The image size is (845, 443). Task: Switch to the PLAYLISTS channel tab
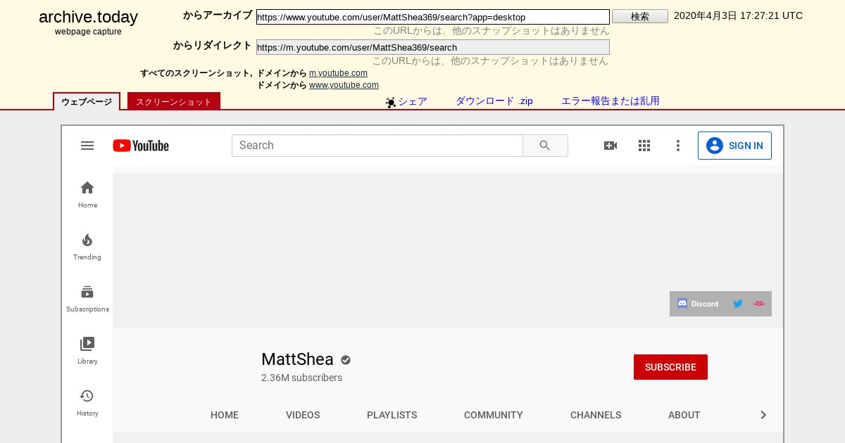[392, 415]
